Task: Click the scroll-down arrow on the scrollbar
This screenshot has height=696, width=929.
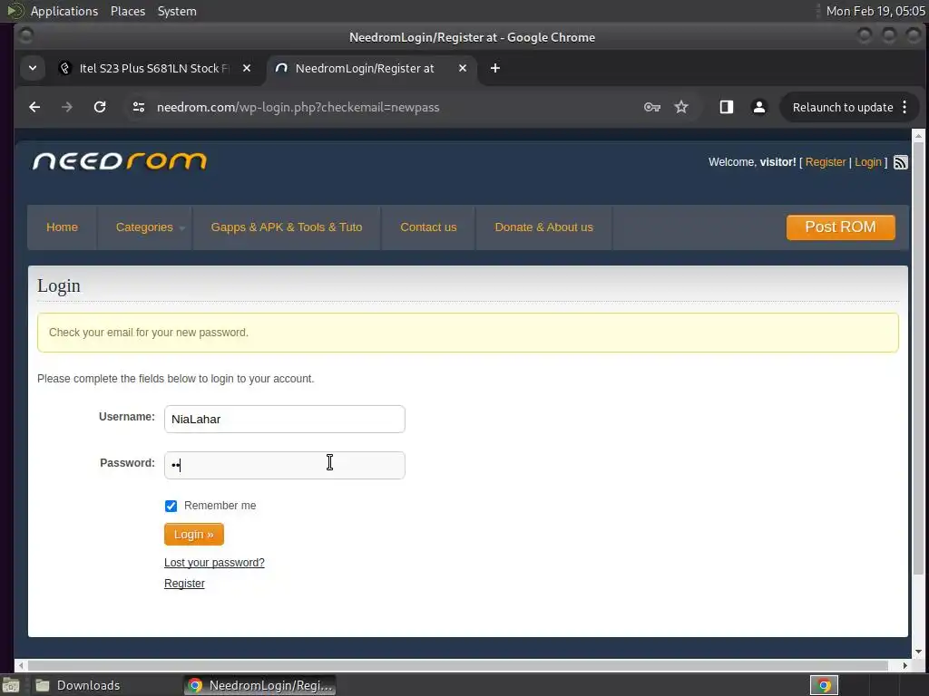Action: [x=918, y=652]
